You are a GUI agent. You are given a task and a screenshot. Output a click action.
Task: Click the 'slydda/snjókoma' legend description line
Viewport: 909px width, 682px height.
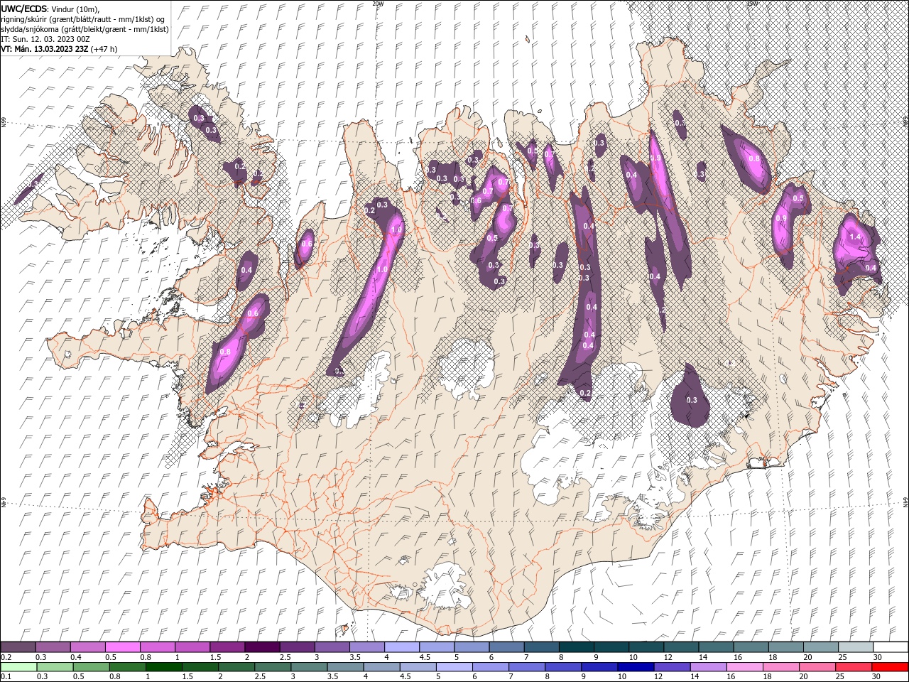[x=85, y=29]
